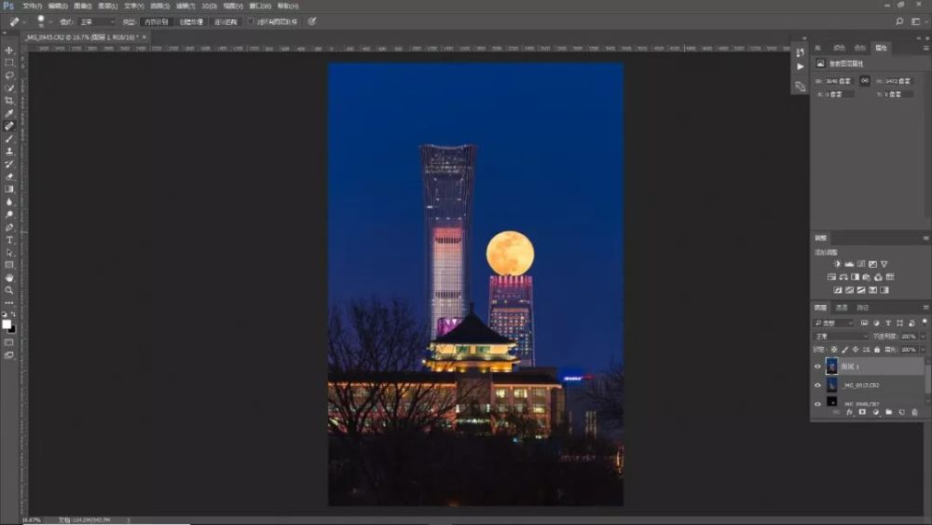
Task: Hide the top layer 1 eye icon
Action: pos(817,366)
